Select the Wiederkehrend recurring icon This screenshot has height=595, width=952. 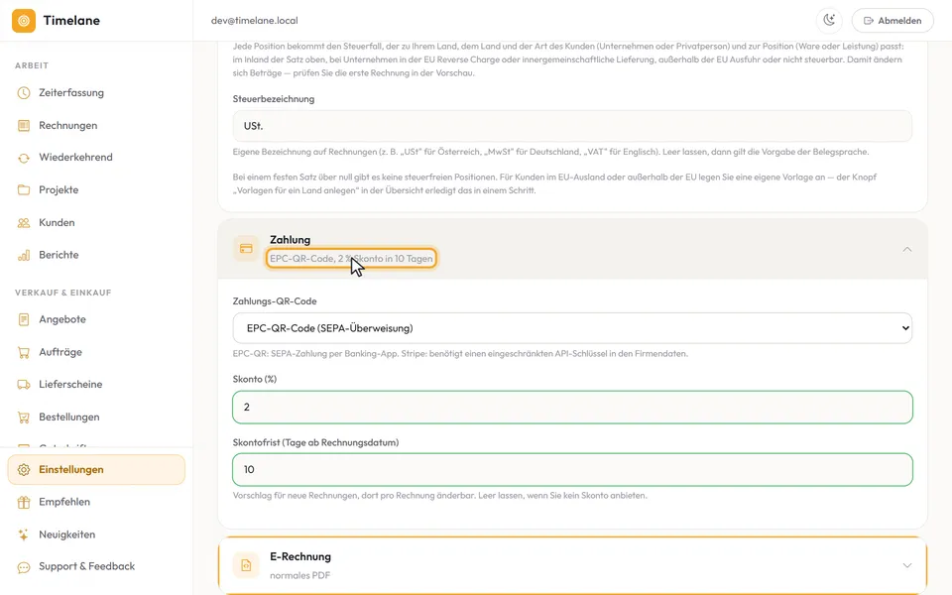(x=24, y=158)
